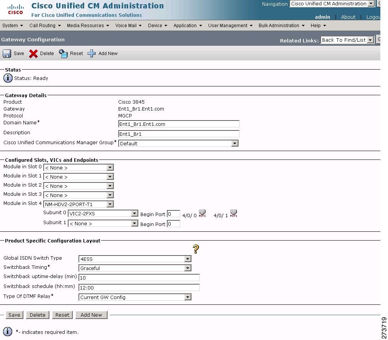Click the Description input field

click(179, 134)
